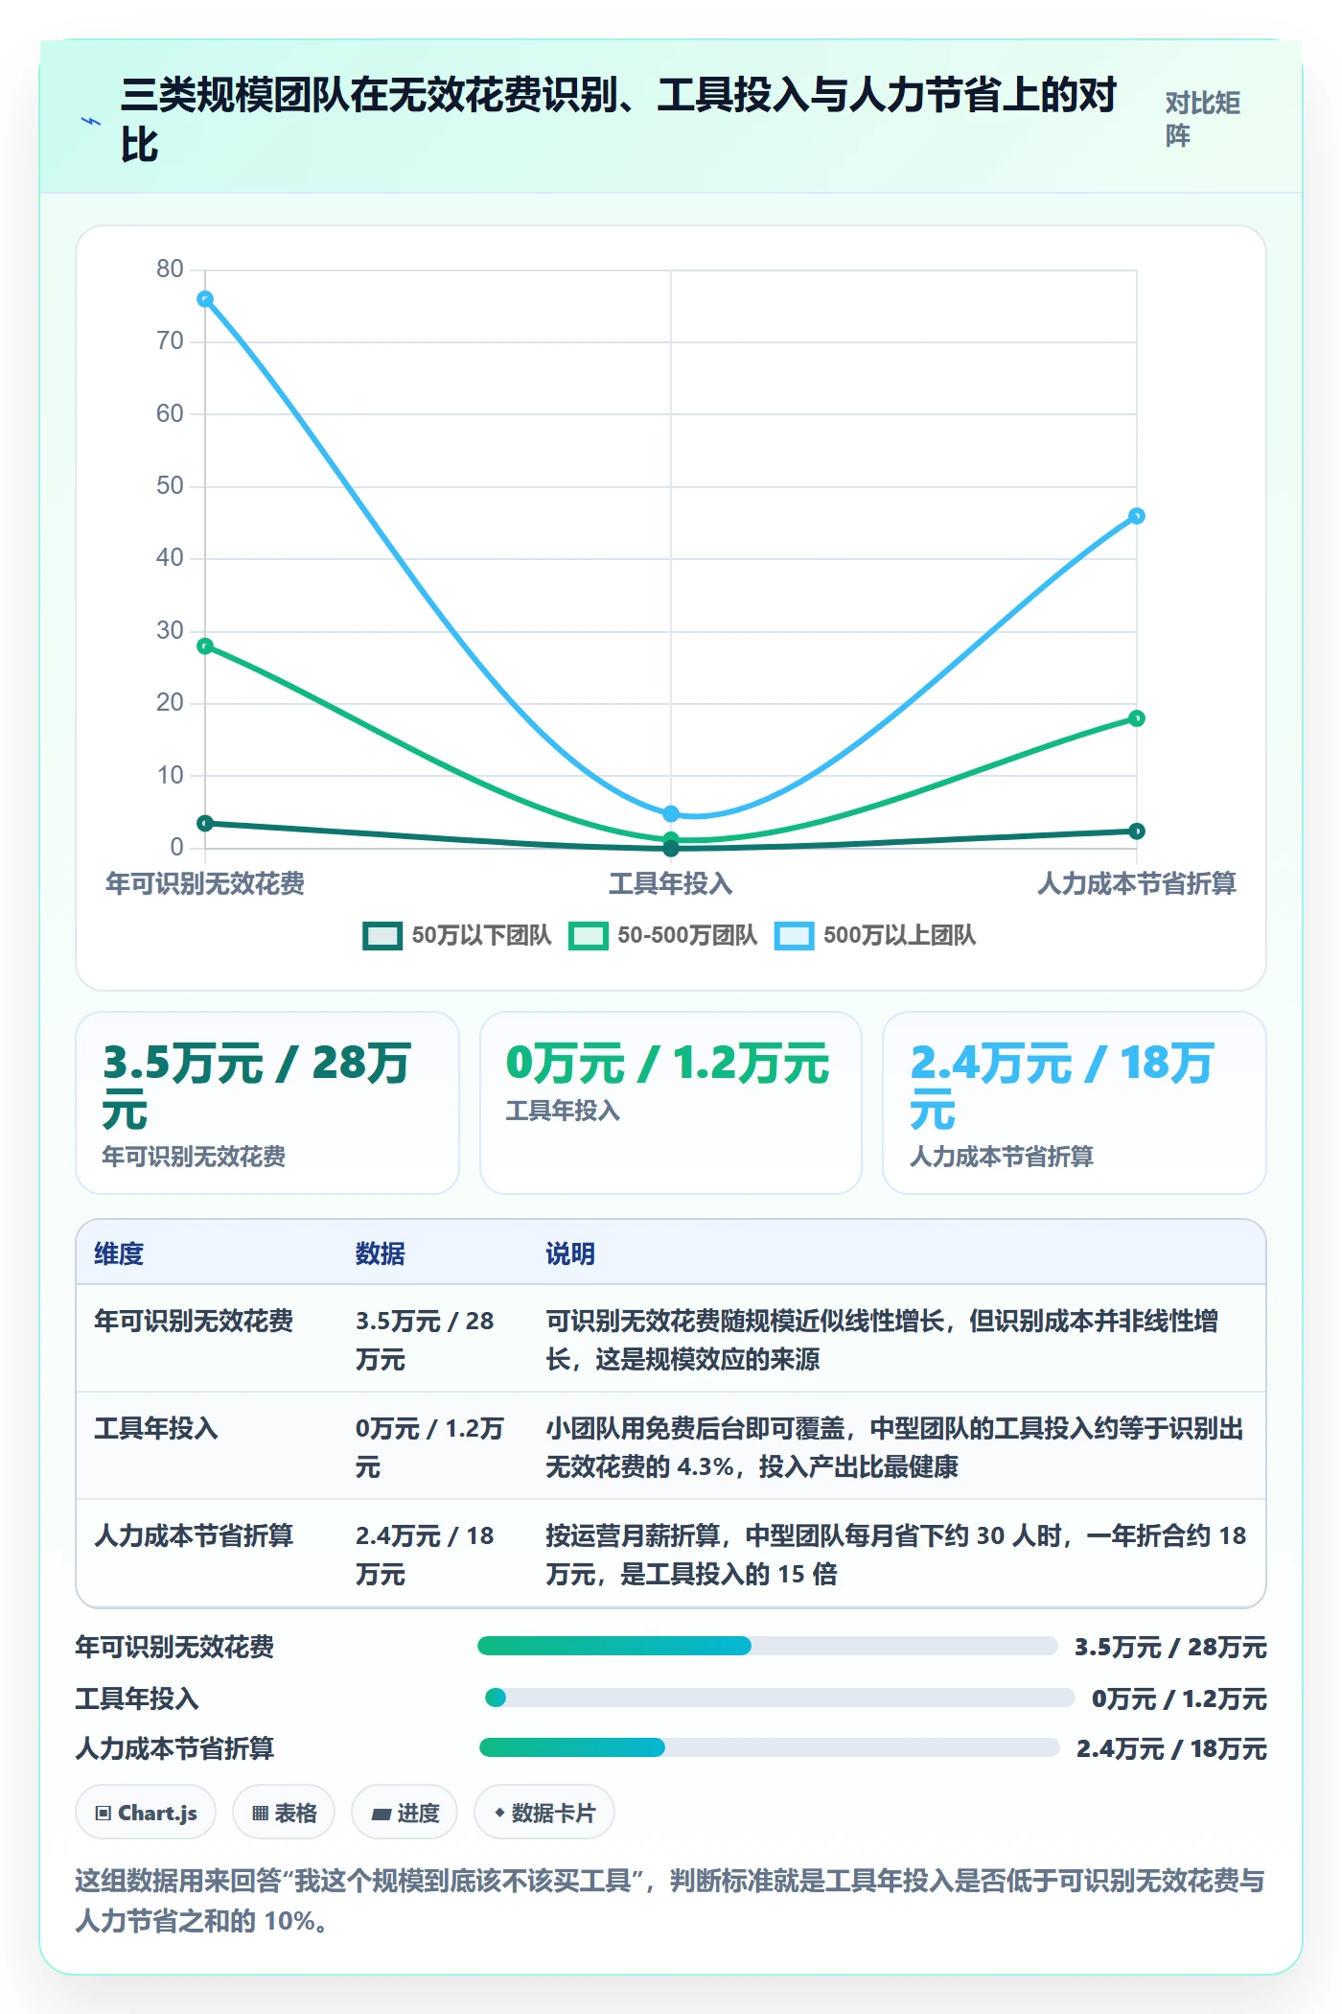Click the 50-500万团队 data point at 人力成本节省折算

pyautogui.click(x=1137, y=718)
